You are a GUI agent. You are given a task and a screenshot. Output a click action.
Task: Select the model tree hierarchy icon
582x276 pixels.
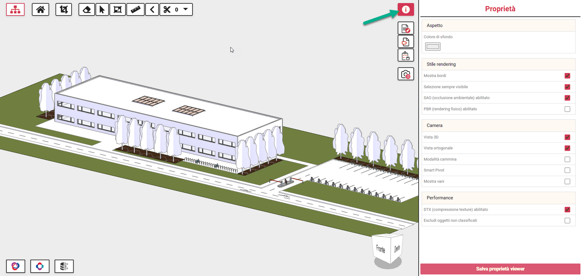15,9
